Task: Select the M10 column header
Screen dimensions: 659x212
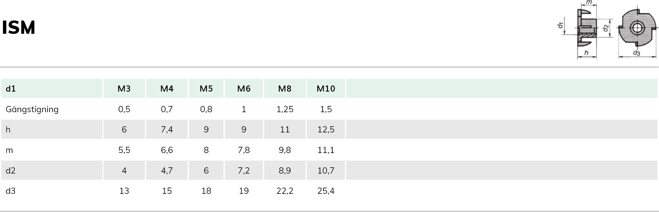Action: point(326,88)
